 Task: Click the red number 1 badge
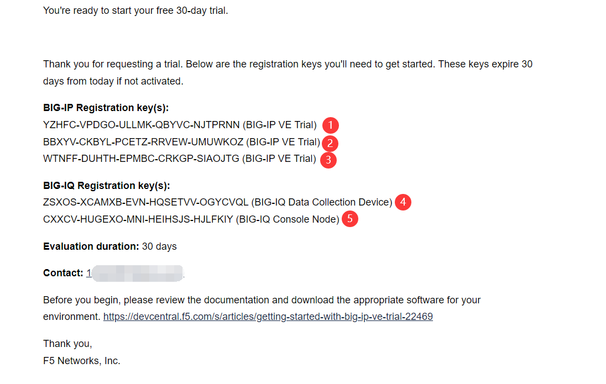[x=330, y=125]
